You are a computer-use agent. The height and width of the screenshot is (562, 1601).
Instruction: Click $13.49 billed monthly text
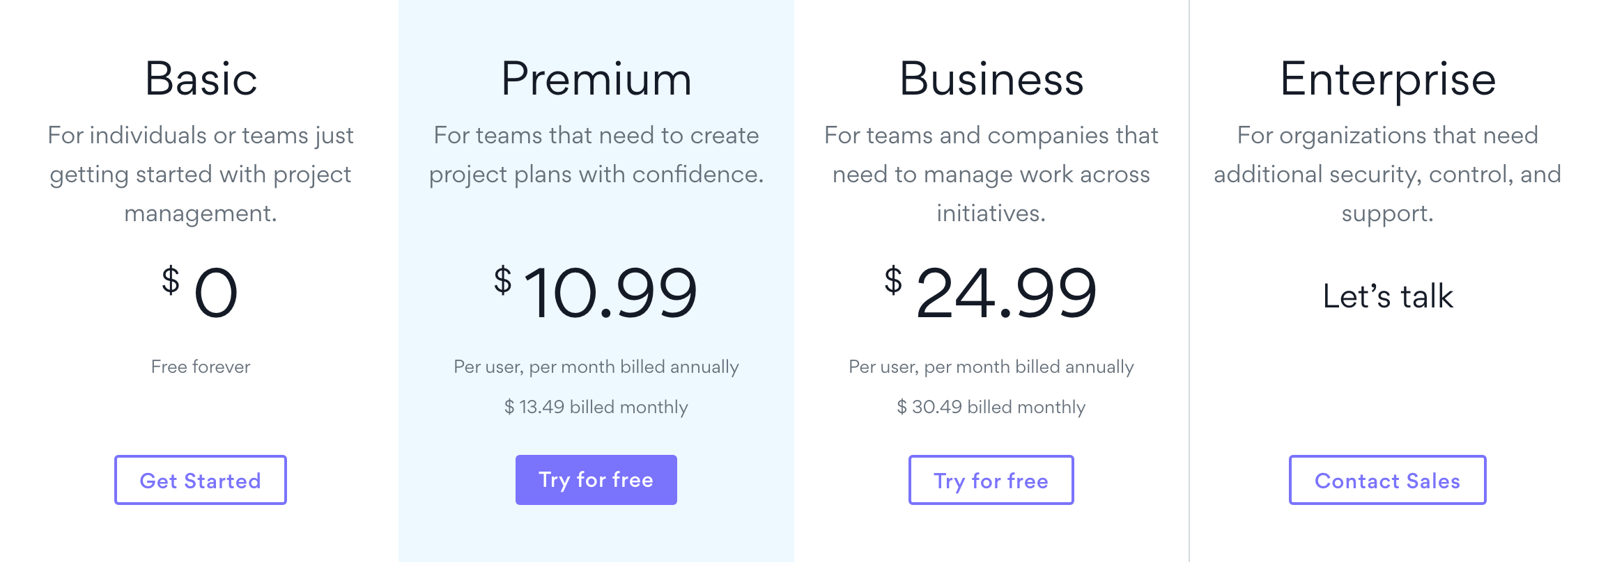(596, 407)
